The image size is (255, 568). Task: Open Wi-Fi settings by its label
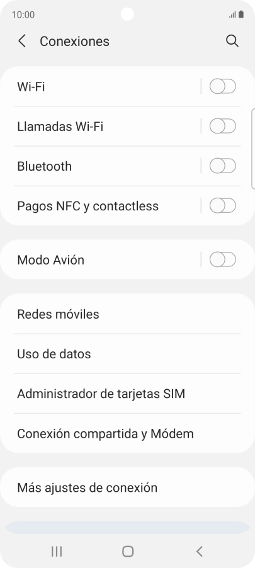pyautogui.click(x=31, y=87)
